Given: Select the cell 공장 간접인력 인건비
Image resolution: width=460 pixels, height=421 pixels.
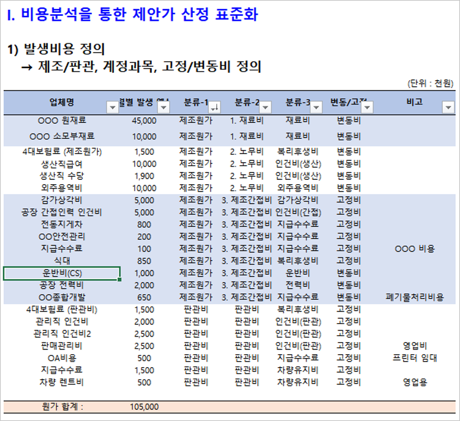Looking at the screenshot, I should (62, 212).
